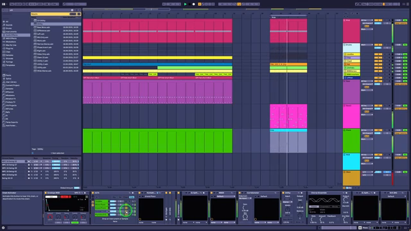Toggle the Info View button at bottom-left

[3, 228]
